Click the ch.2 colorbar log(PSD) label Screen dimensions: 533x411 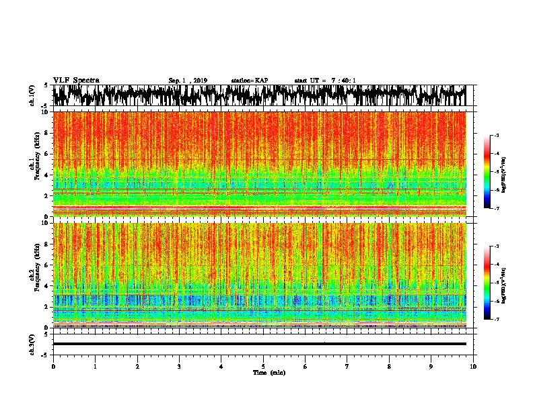[x=504, y=285]
